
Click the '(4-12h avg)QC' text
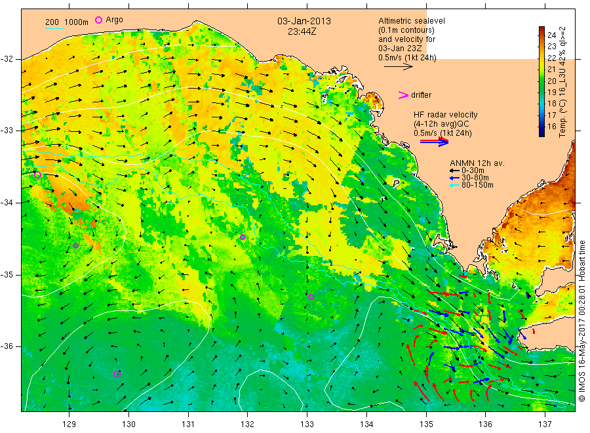(441, 124)
